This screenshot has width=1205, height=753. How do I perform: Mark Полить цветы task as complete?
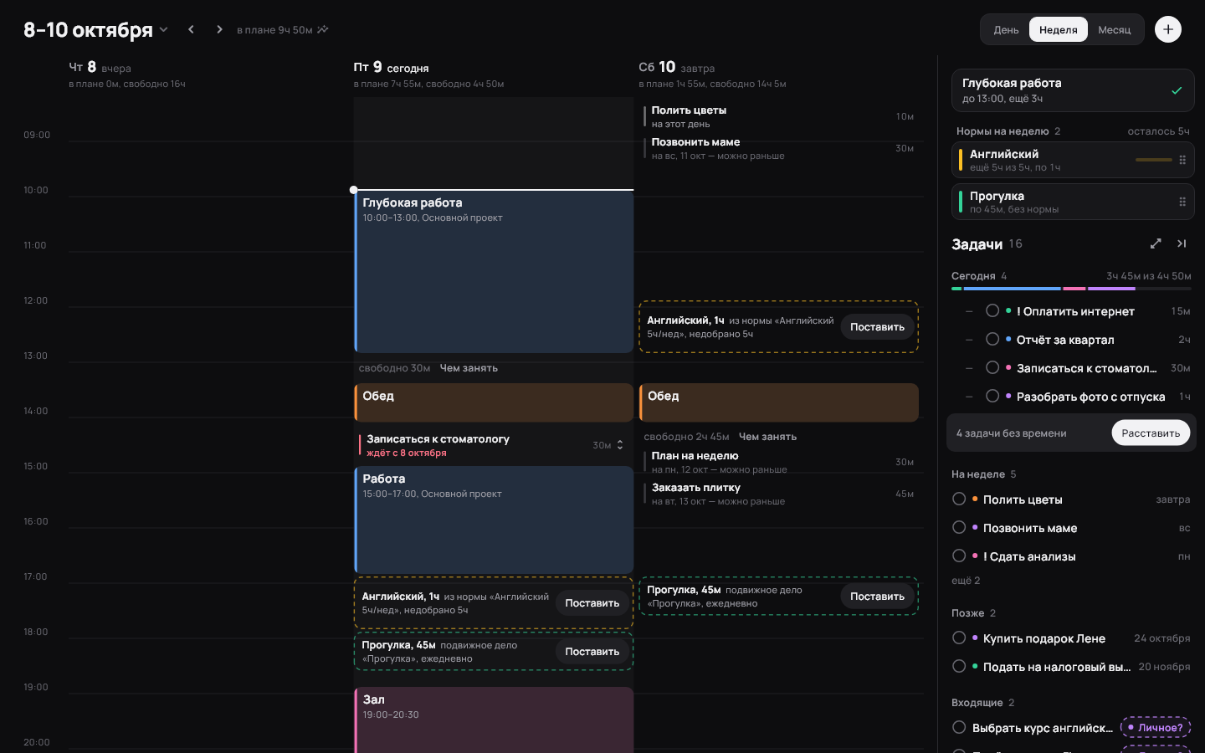point(959,499)
